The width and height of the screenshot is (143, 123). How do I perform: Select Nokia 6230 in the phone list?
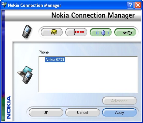click(x=55, y=59)
